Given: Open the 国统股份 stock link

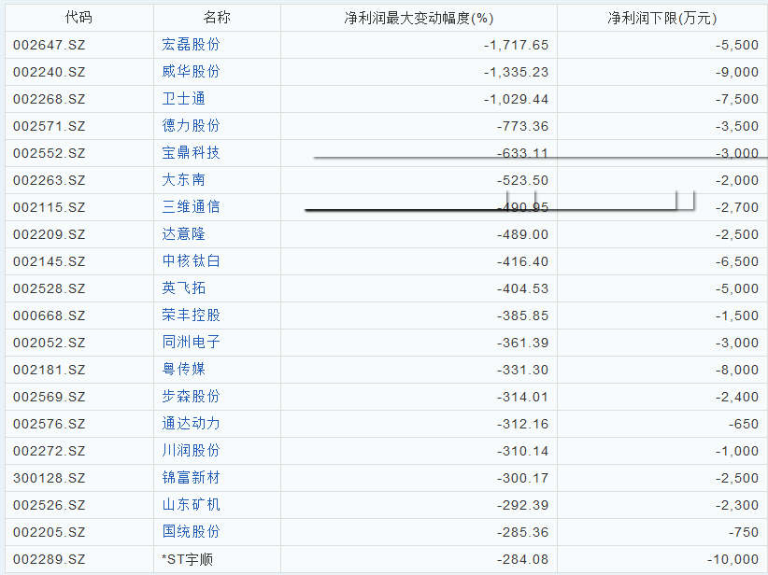Looking at the screenshot, I should click(x=191, y=531).
